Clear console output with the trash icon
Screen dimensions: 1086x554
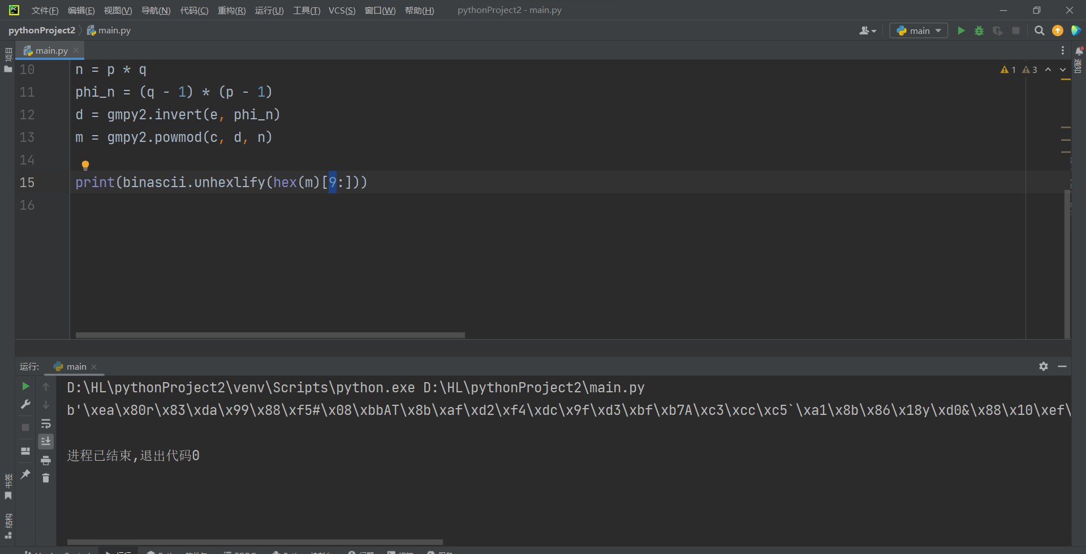tap(46, 478)
